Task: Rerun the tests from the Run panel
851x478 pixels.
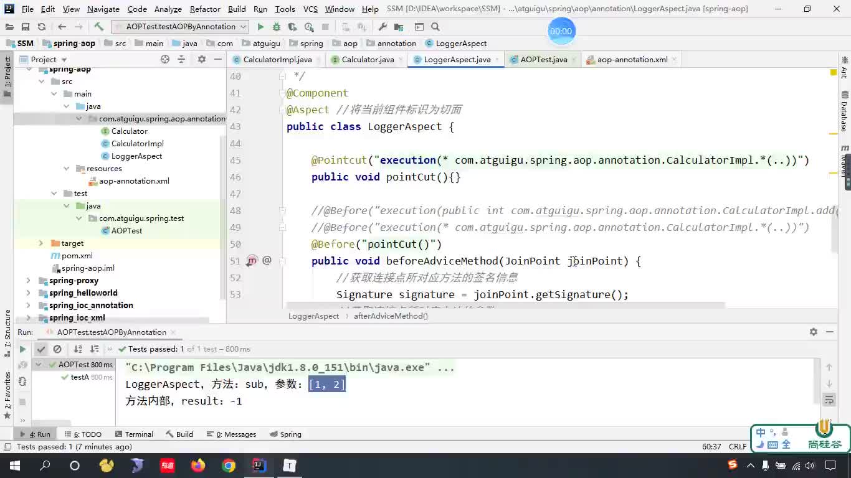Action: 22,349
